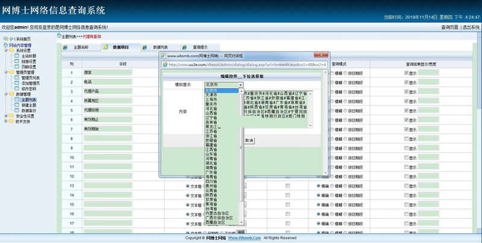Close the 网页对话框 dialog window

pyautogui.click(x=321, y=55)
